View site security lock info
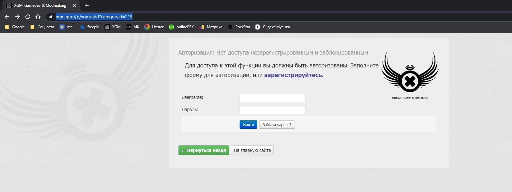Image resolution: width=512 pixels, height=192 pixels. coord(50,17)
